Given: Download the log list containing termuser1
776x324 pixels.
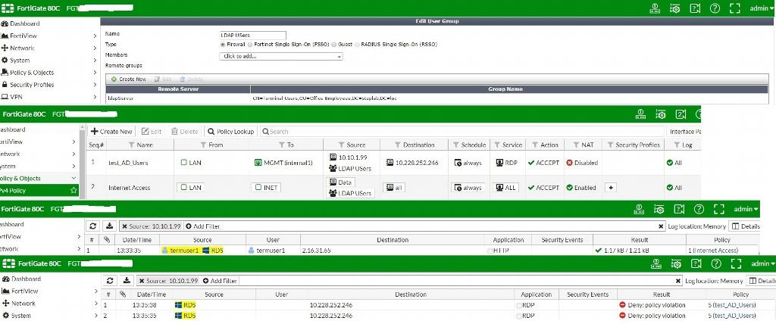Looking at the screenshot, I should tap(109, 226).
